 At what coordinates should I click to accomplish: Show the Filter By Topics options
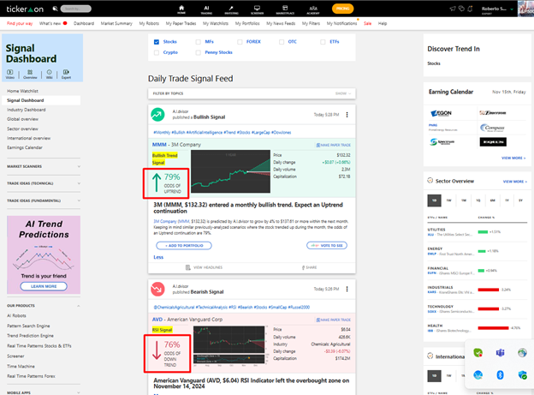343,93
